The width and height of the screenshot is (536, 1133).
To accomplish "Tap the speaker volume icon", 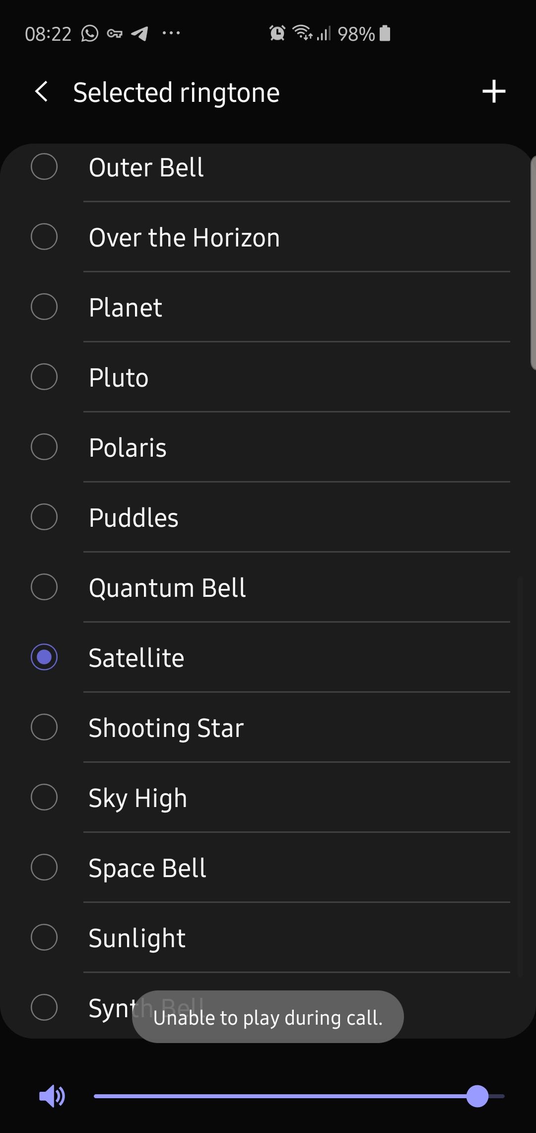I will [52, 1096].
